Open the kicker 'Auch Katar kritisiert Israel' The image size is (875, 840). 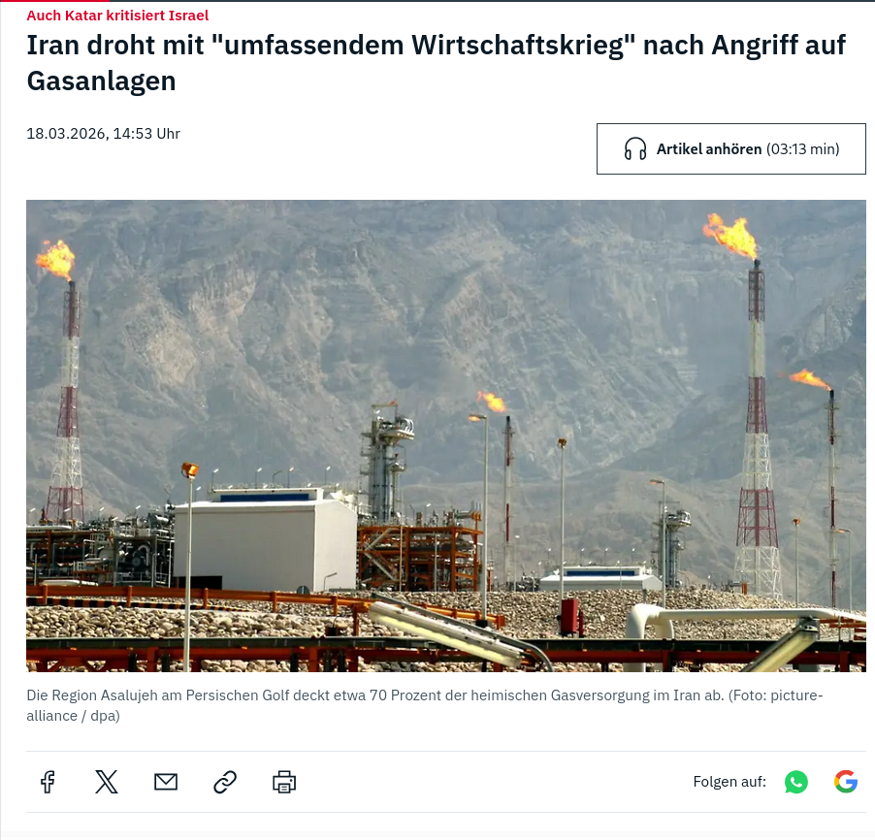[x=117, y=16]
